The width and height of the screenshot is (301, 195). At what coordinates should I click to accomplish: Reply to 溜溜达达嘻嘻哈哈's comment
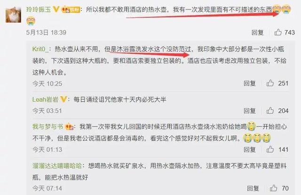click(253, 188)
